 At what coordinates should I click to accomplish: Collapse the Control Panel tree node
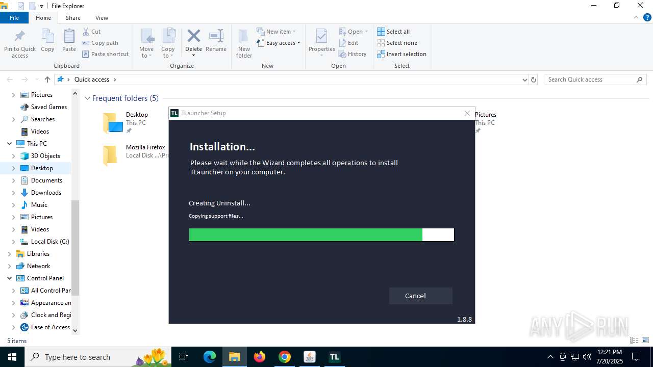[9, 278]
